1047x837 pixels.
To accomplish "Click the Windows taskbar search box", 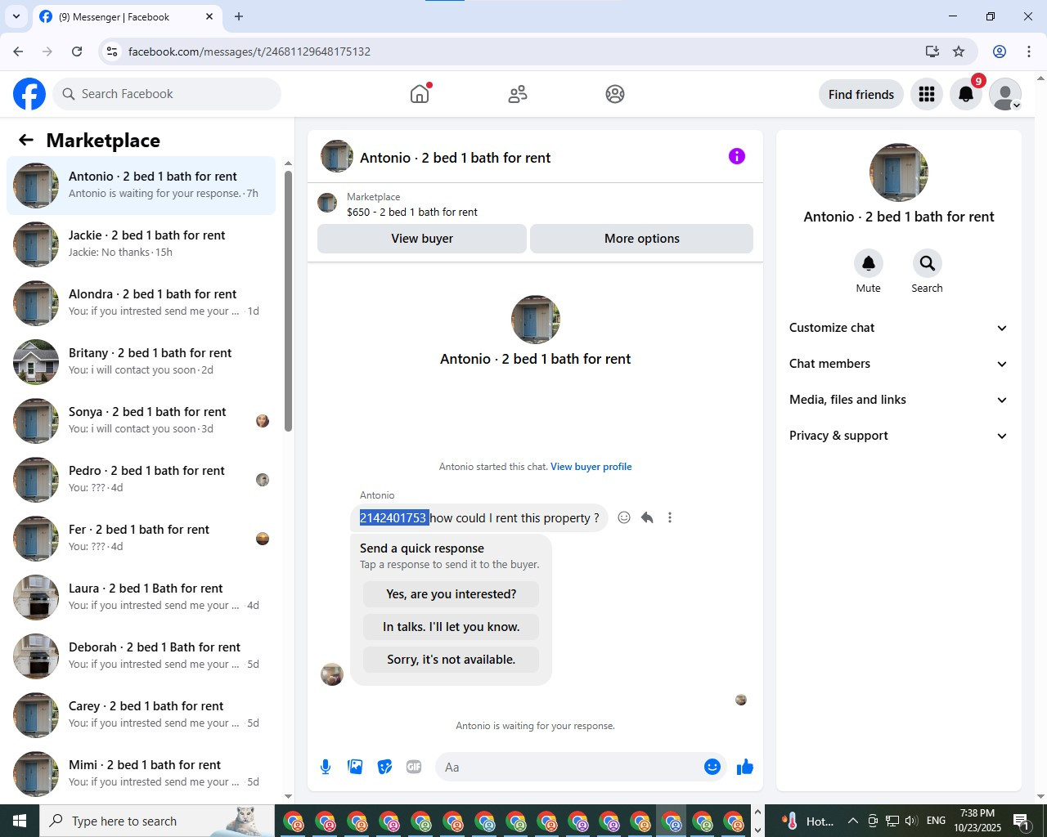I will (x=155, y=821).
